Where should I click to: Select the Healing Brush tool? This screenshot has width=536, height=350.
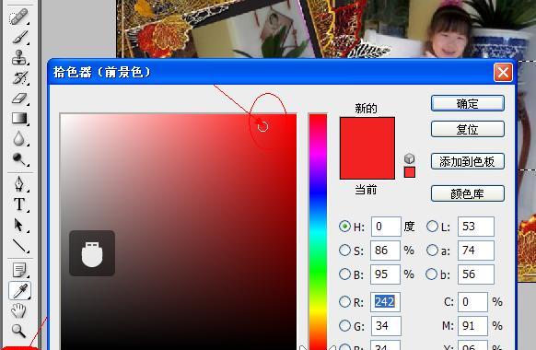[18, 17]
